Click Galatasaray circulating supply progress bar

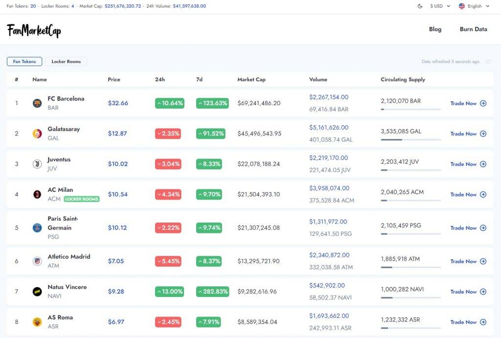point(411,139)
